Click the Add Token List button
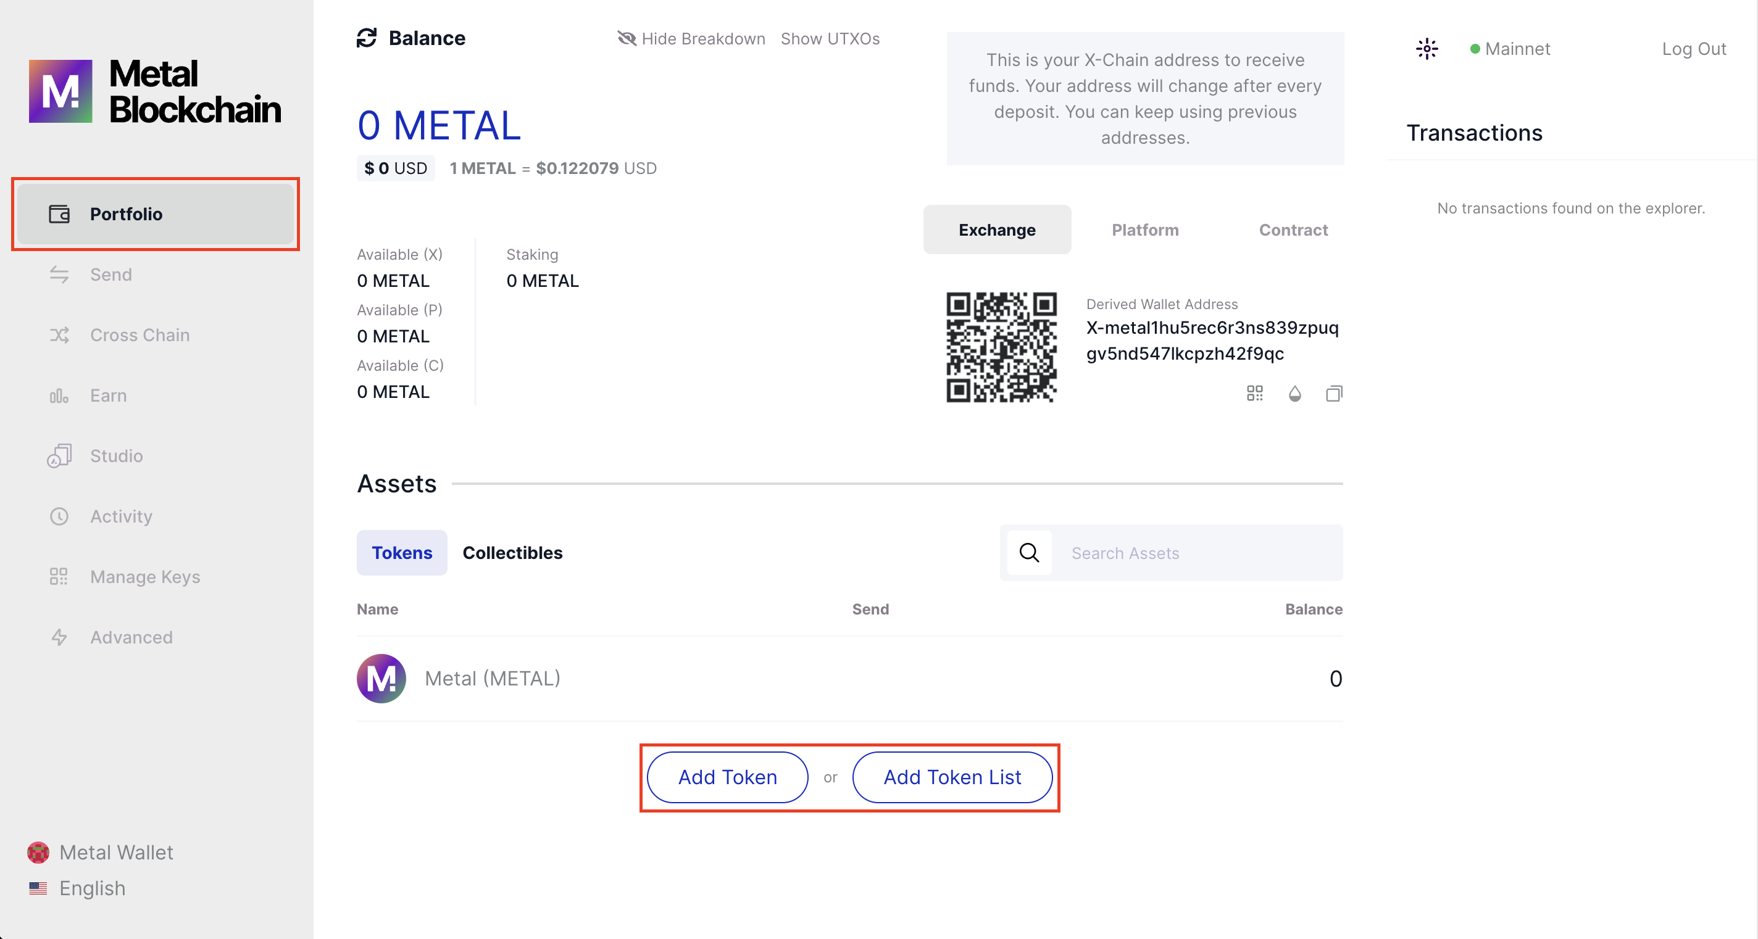The image size is (1758, 939). pyautogui.click(x=951, y=777)
